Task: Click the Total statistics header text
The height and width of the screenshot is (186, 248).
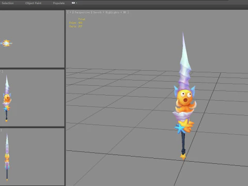Action: (x=82, y=19)
